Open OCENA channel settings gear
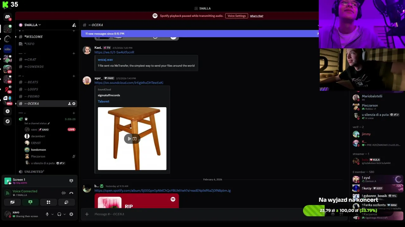The width and height of the screenshot is (405, 227). (x=74, y=104)
